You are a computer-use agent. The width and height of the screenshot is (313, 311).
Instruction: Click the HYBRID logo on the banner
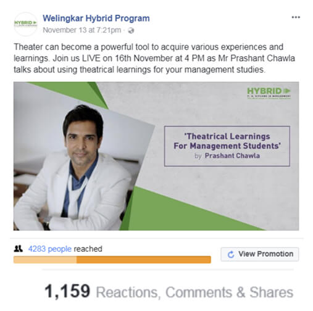269,93
